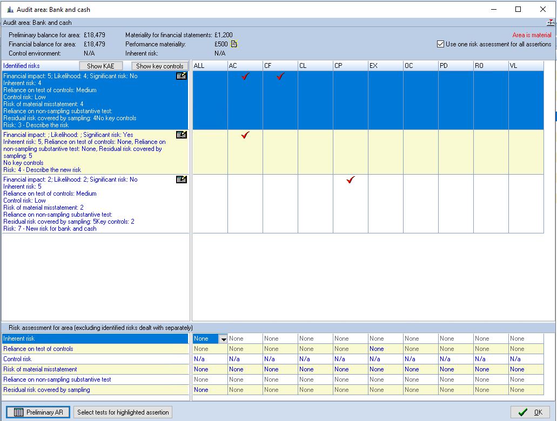Toggle CP tick for Risk 7 row
557x421 pixels.
[351, 180]
